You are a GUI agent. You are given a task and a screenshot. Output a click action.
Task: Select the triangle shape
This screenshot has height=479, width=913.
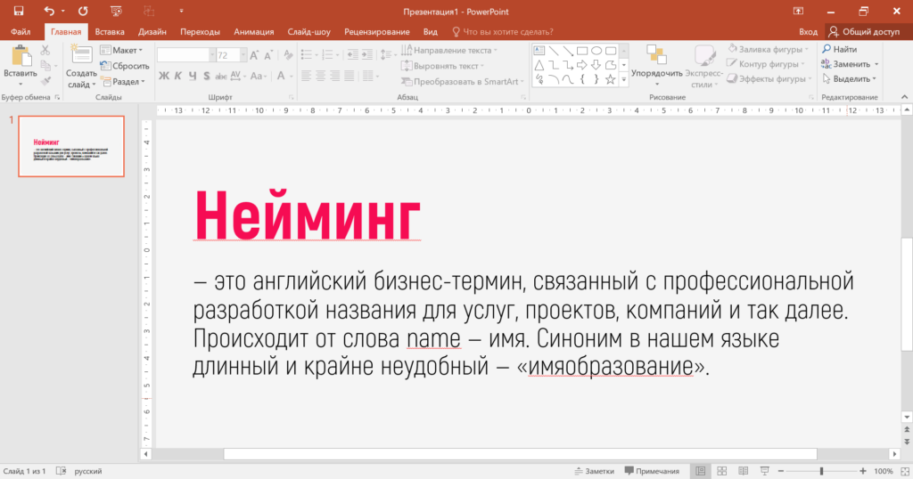coord(539,65)
